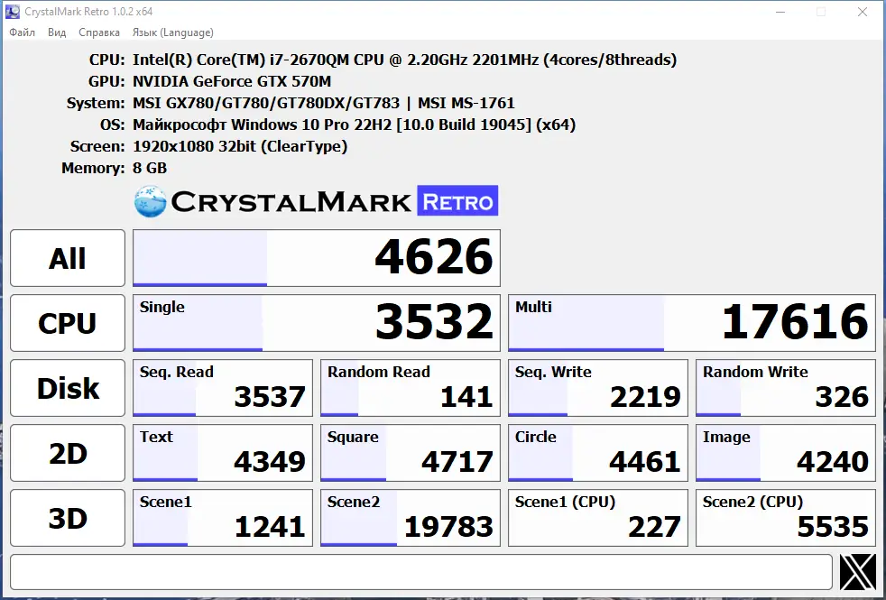Screen dimensions: 886x600
Task: Select the CPU Multi score 17616
Action: (x=692, y=323)
